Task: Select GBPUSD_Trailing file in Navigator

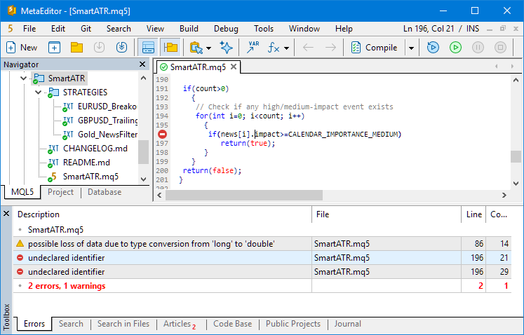Action: pos(107,121)
